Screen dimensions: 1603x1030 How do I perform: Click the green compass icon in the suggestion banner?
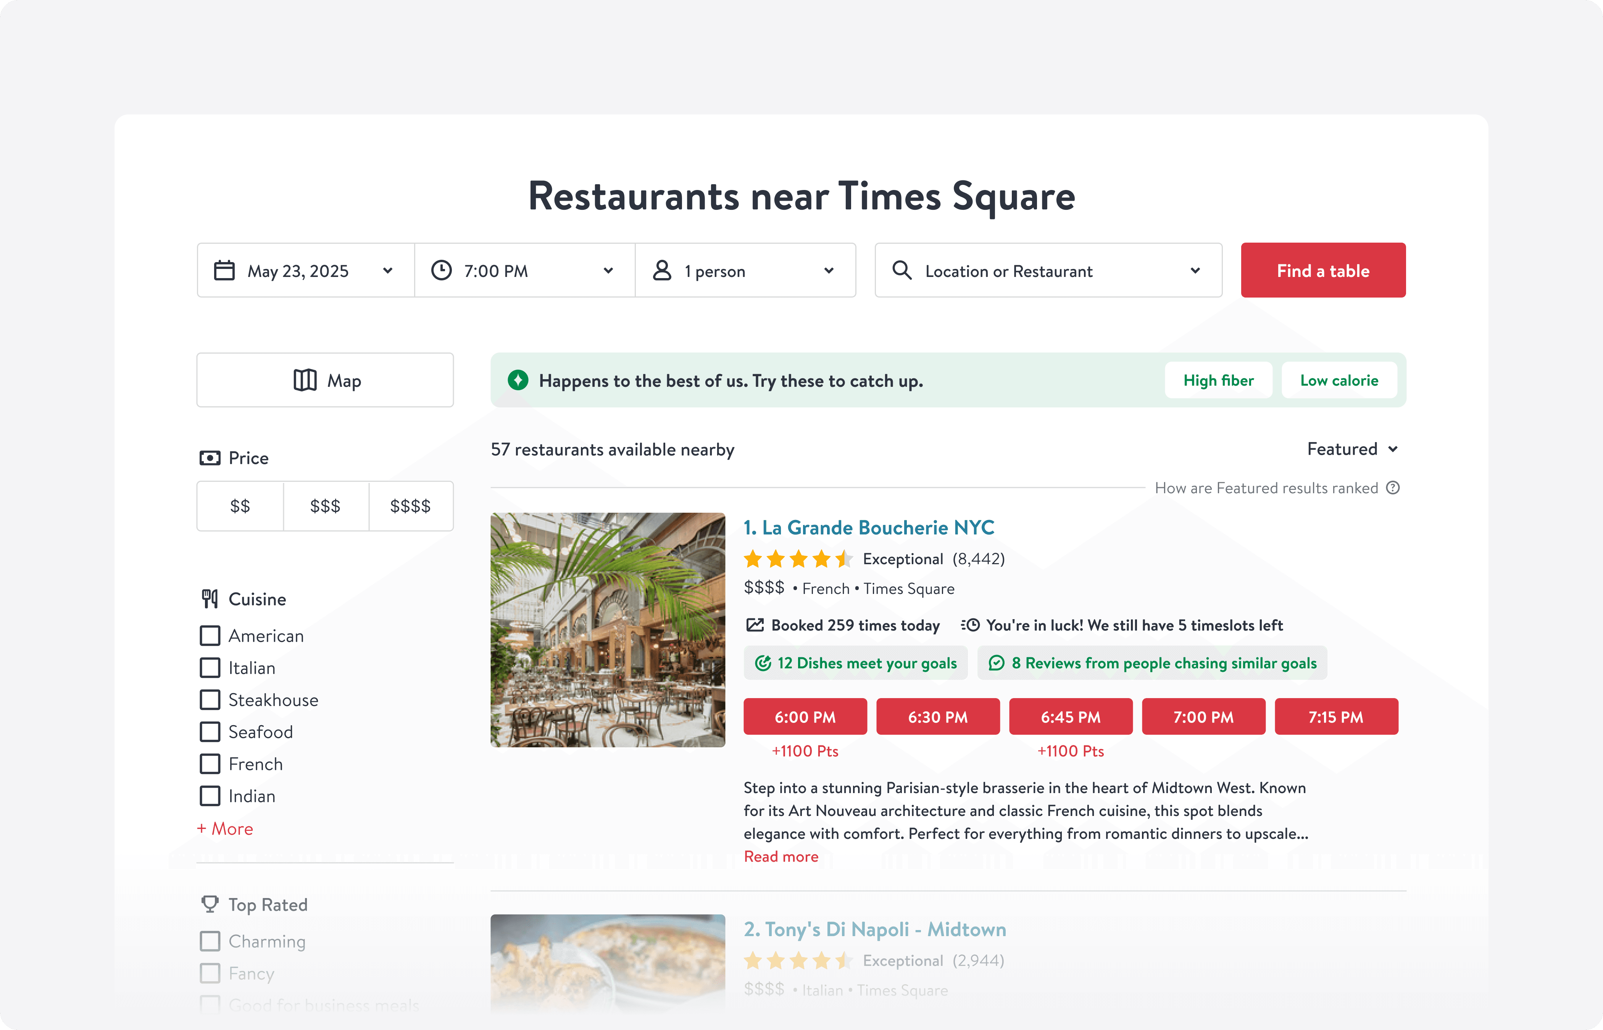[x=518, y=380]
